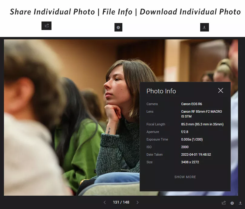Select the "0.005s (1/200)" exposure value

click(192, 139)
